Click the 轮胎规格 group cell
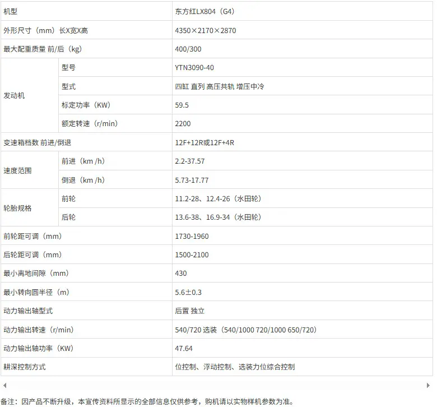Screen dimensions: 437x407 pos(30,207)
